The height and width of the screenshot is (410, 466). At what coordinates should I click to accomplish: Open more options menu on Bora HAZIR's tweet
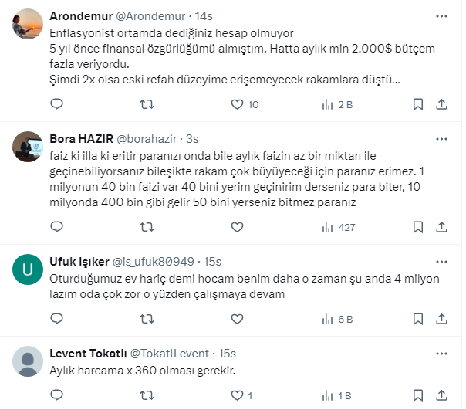pos(441,139)
